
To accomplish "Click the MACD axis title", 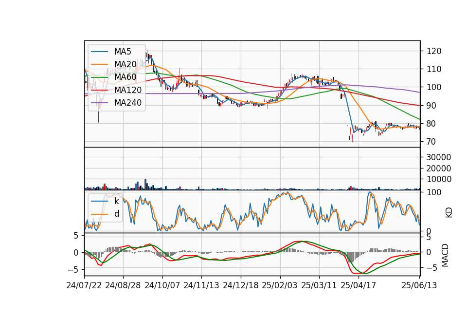I will [445, 255].
